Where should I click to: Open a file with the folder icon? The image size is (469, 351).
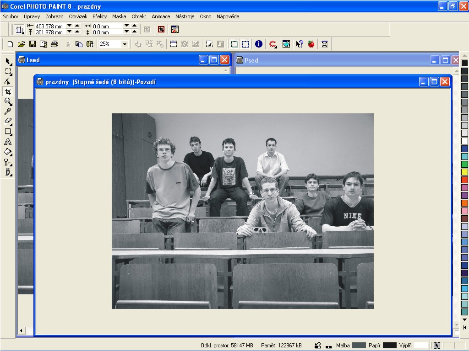(21, 44)
